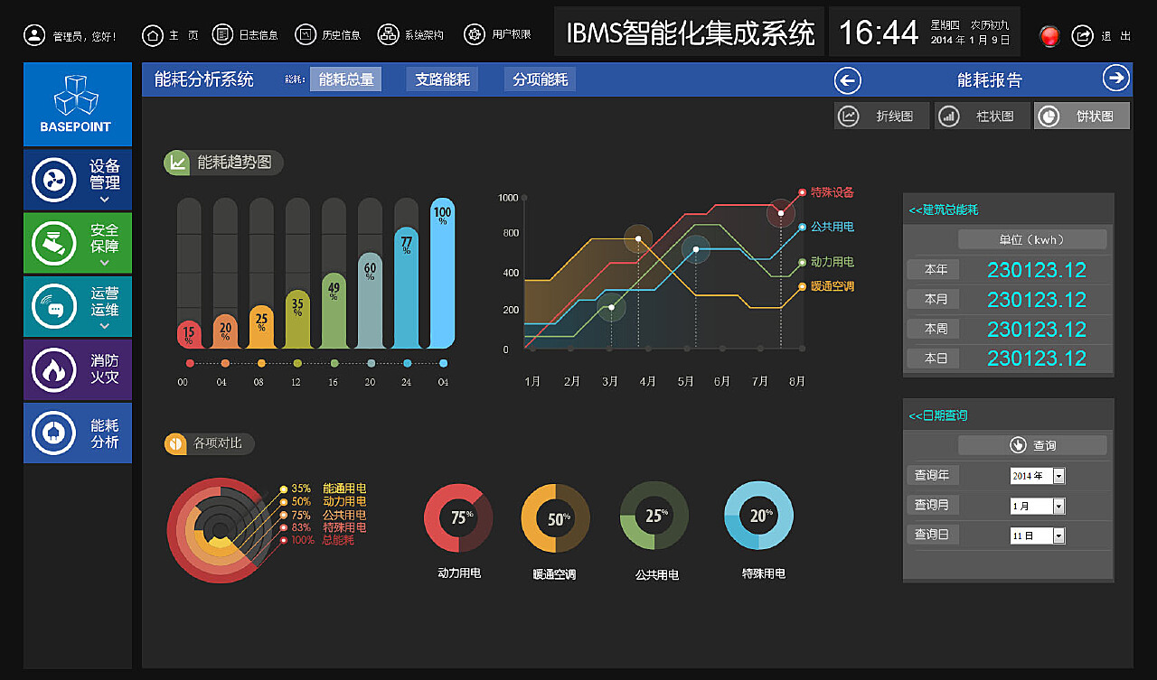Click the plug icon for 能耗分析

coord(54,433)
